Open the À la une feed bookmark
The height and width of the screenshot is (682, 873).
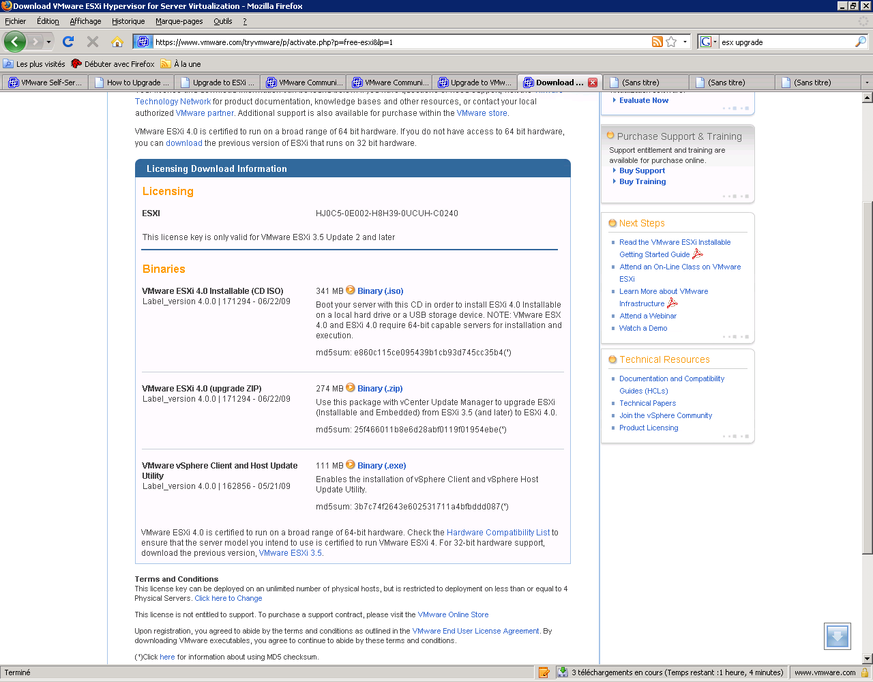point(181,64)
